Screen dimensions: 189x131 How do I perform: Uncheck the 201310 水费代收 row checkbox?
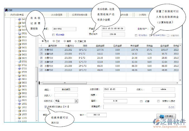pyautogui.click(x=41, y=70)
